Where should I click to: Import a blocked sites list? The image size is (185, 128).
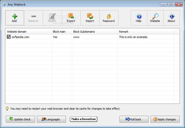90,18
